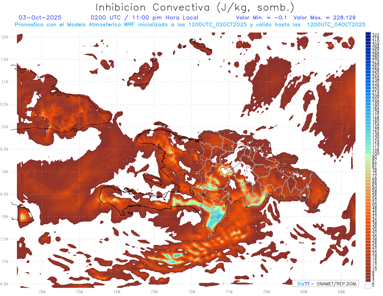Screen dimensions: 383x296
Task: Click the "76W" longitude label
Action: (x=42, y=292)
